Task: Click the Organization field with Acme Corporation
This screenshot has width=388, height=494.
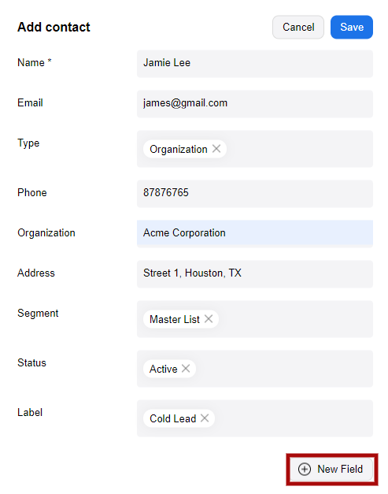Action: pos(255,234)
